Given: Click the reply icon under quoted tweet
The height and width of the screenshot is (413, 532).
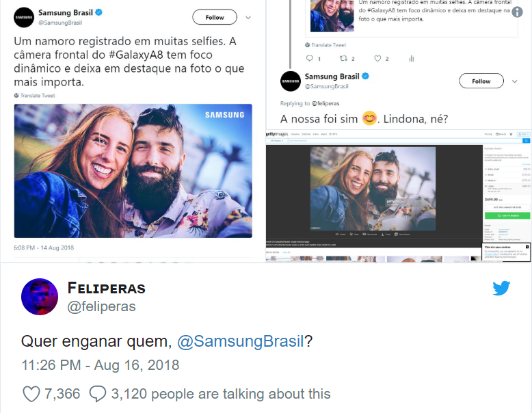Looking at the screenshot, I should coord(309,59).
